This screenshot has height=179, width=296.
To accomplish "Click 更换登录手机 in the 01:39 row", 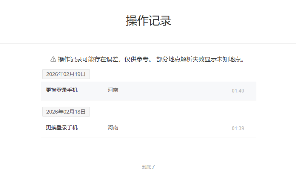I will [62, 128].
